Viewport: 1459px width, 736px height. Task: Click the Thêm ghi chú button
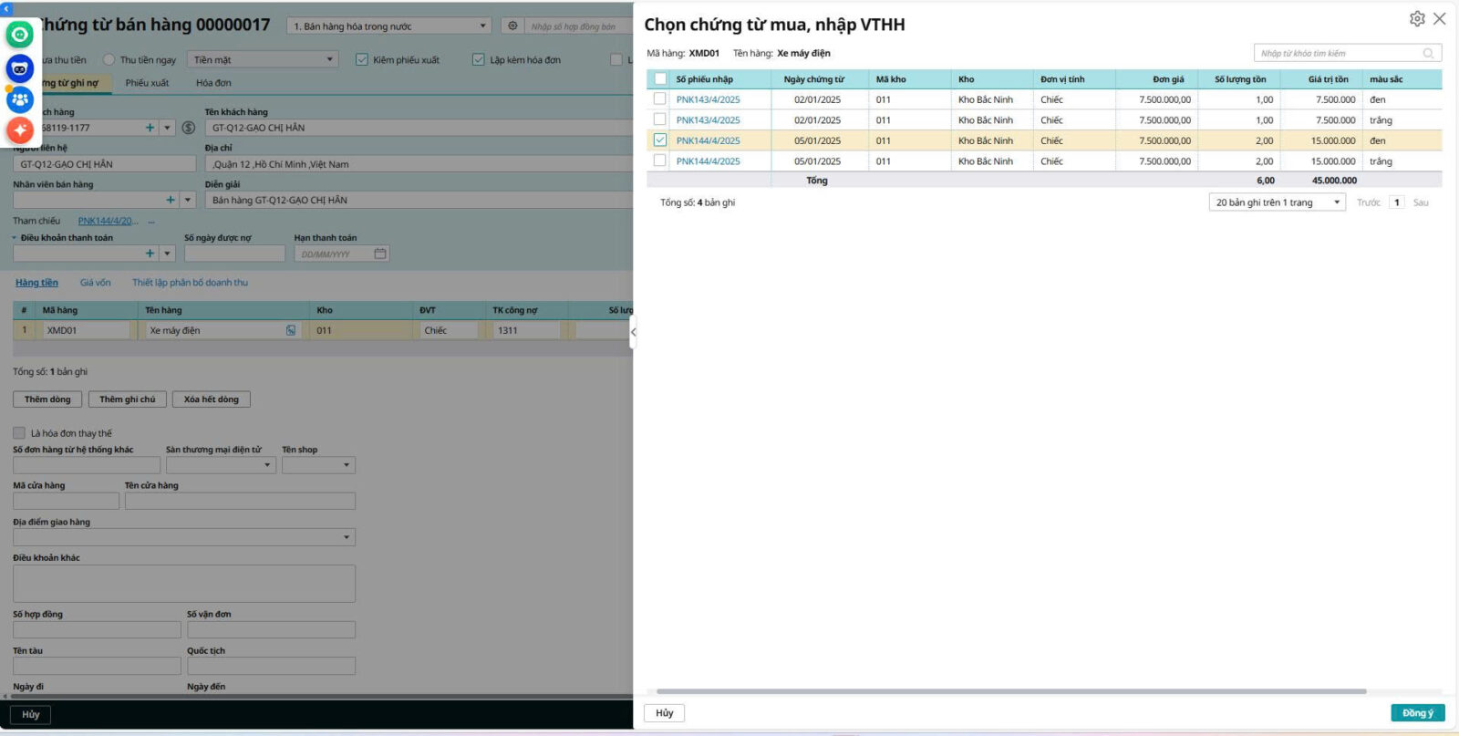coord(128,399)
